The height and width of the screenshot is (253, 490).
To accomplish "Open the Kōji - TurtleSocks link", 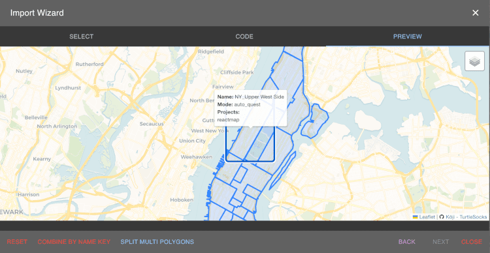I will [466, 217].
